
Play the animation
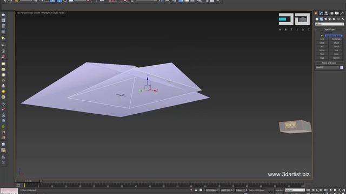point(317,190)
